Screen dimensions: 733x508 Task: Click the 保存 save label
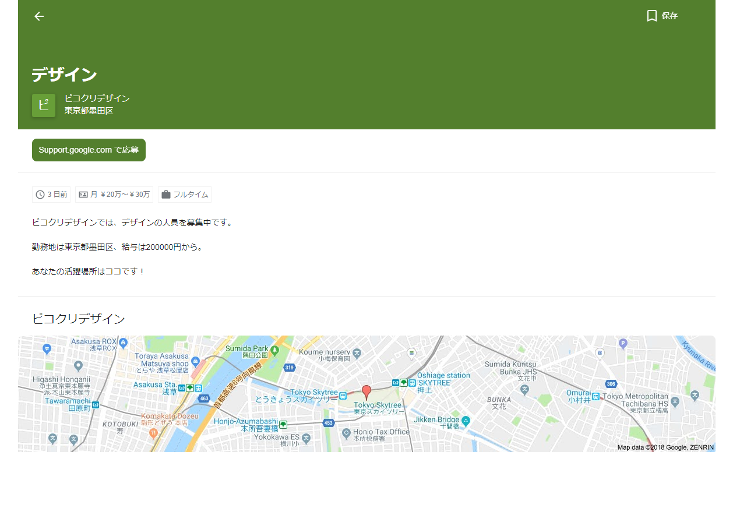pos(669,16)
